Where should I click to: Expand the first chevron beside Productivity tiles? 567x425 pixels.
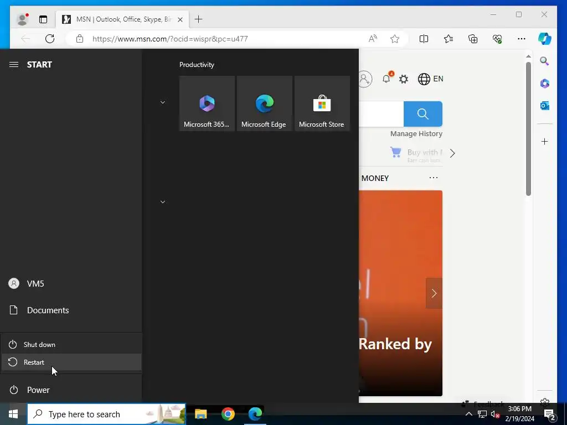tap(163, 102)
